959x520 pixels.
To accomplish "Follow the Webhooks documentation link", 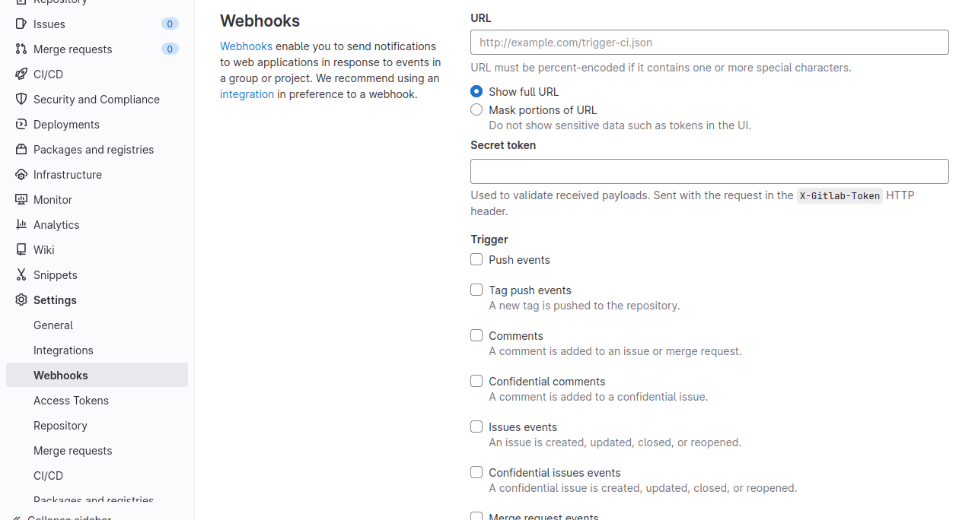I will [246, 46].
